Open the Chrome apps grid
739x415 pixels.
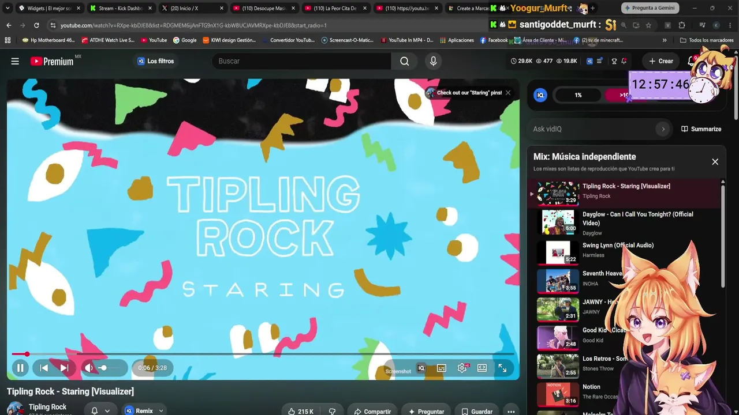tap(8, 40)
